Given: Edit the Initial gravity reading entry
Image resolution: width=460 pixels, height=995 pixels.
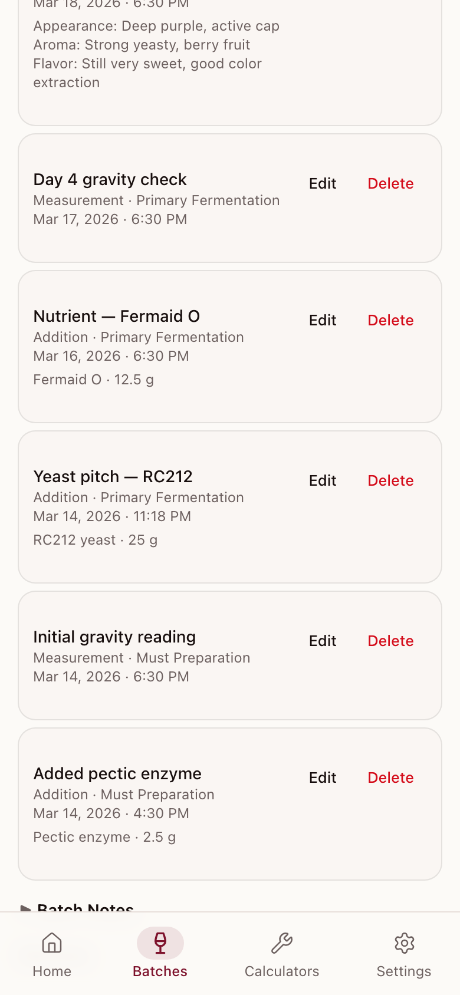Looking at the screenshot, I should pos(323,641).
